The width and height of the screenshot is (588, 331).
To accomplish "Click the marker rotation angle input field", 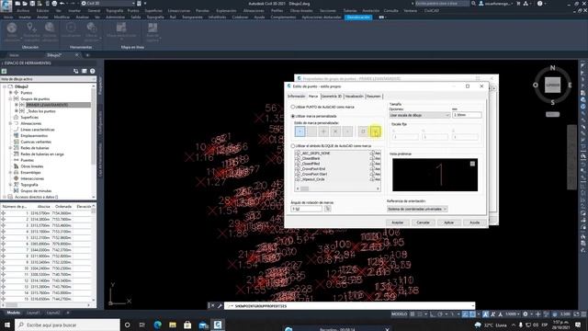I will tap(306, 209).
